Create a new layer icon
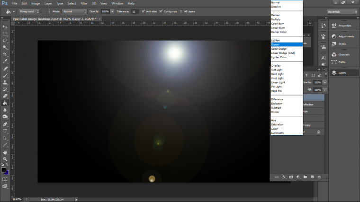Viewport: 360px width, 202px height. tap(312, 177)
